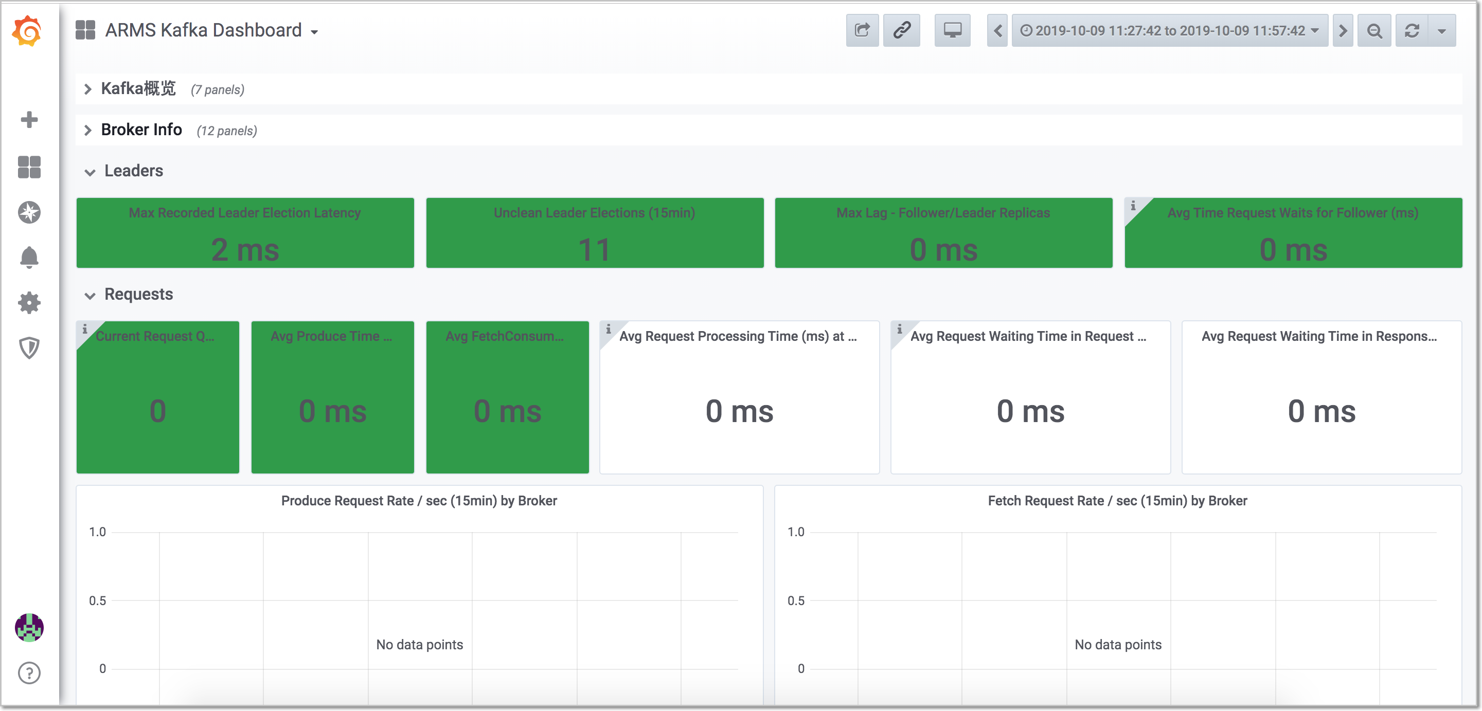The image size is (1482, 711).
Task: Click the Current Request Q... panel title
Action: (155, 336)
